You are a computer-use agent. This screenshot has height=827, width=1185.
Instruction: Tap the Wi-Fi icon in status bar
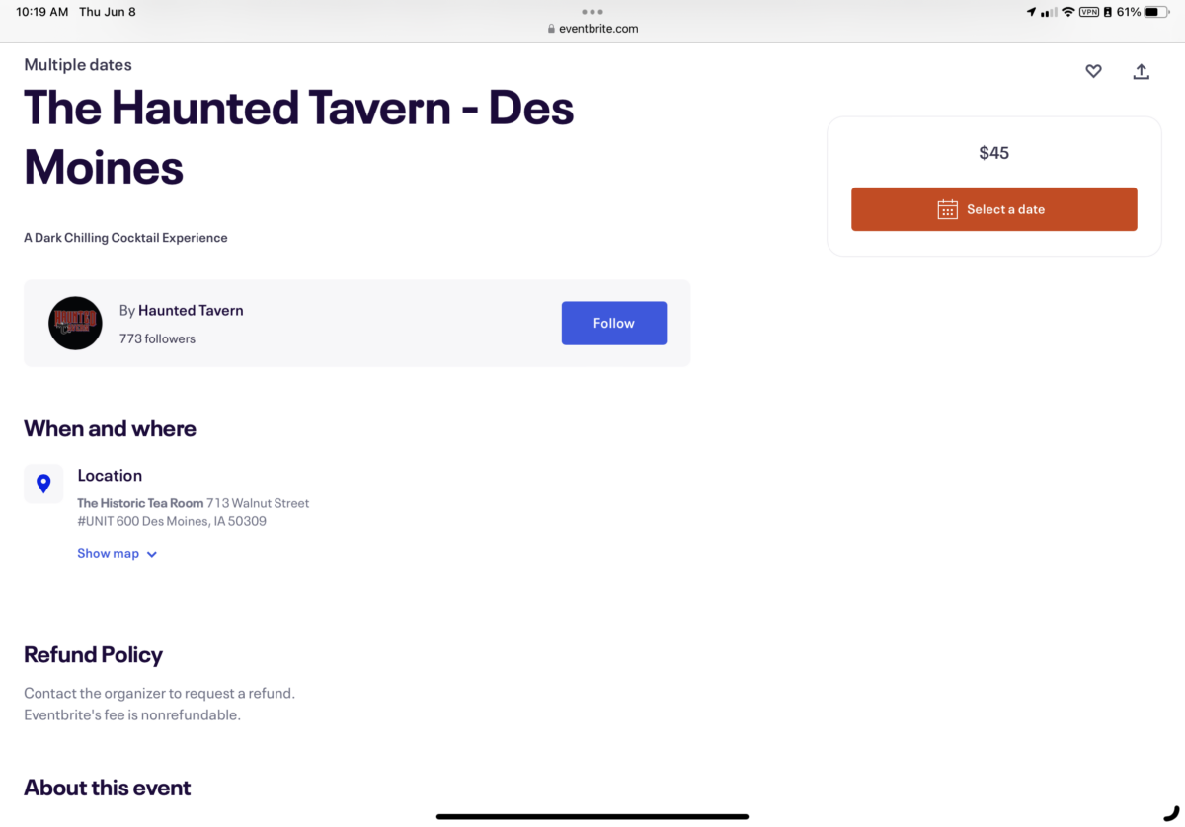click(x=1067, y=12)
